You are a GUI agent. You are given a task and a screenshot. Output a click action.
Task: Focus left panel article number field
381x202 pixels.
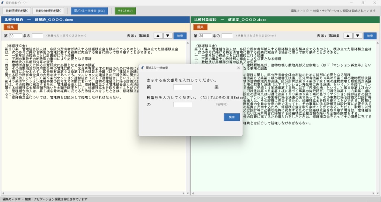(15, 36)
